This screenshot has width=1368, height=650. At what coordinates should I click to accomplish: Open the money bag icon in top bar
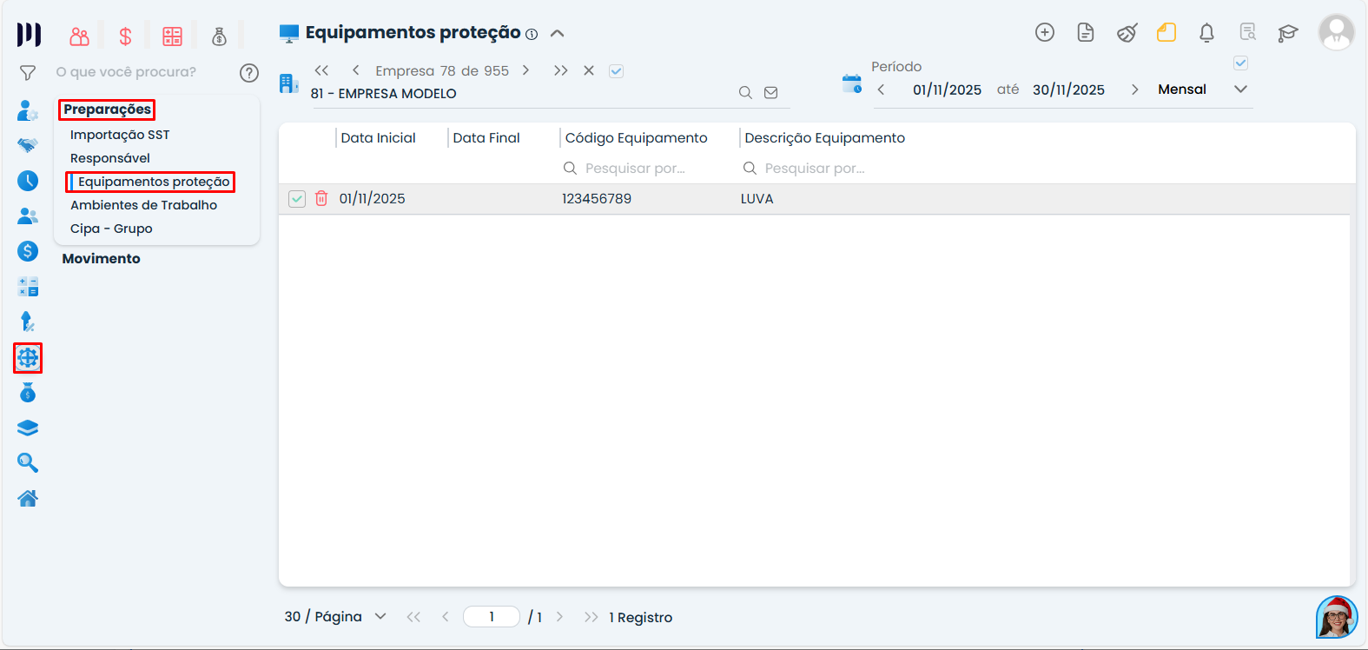click(219, 36)
